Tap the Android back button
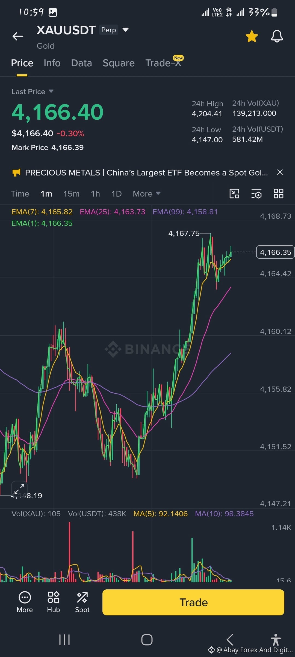 pyautogui.click(x=230, y=640)
